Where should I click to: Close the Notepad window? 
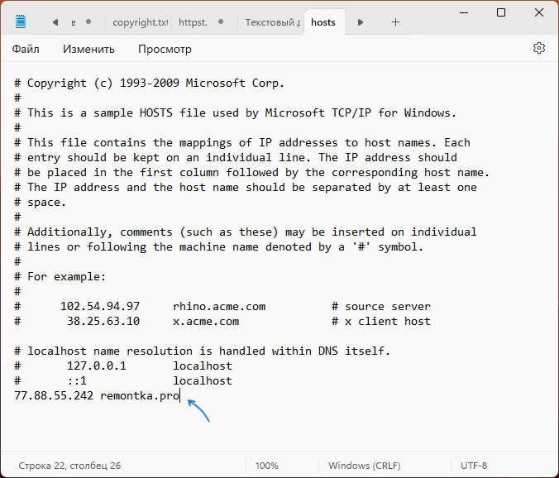pyautogui.click(x=538, y=13)
